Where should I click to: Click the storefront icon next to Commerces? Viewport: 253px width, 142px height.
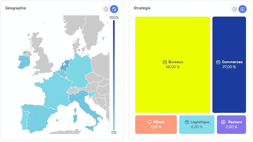tap(218, 62)
